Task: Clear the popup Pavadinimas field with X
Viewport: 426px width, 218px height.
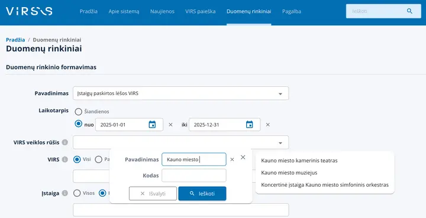Action: pyautogui.click(x=232, y=160)
